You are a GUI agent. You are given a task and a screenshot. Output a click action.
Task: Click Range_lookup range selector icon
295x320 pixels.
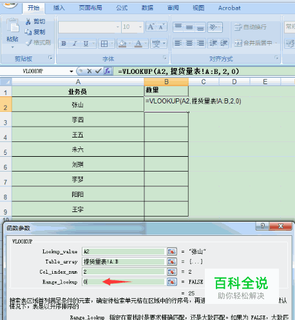pos(172,282)
